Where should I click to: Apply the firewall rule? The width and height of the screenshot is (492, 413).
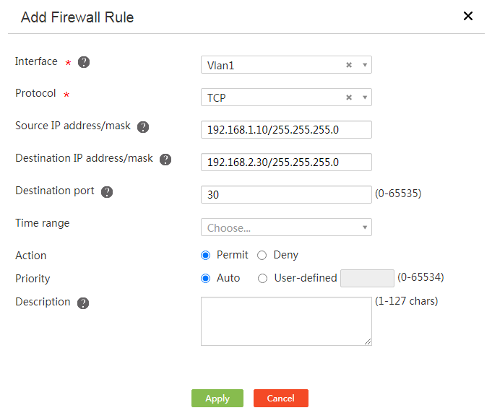point(217,399)
